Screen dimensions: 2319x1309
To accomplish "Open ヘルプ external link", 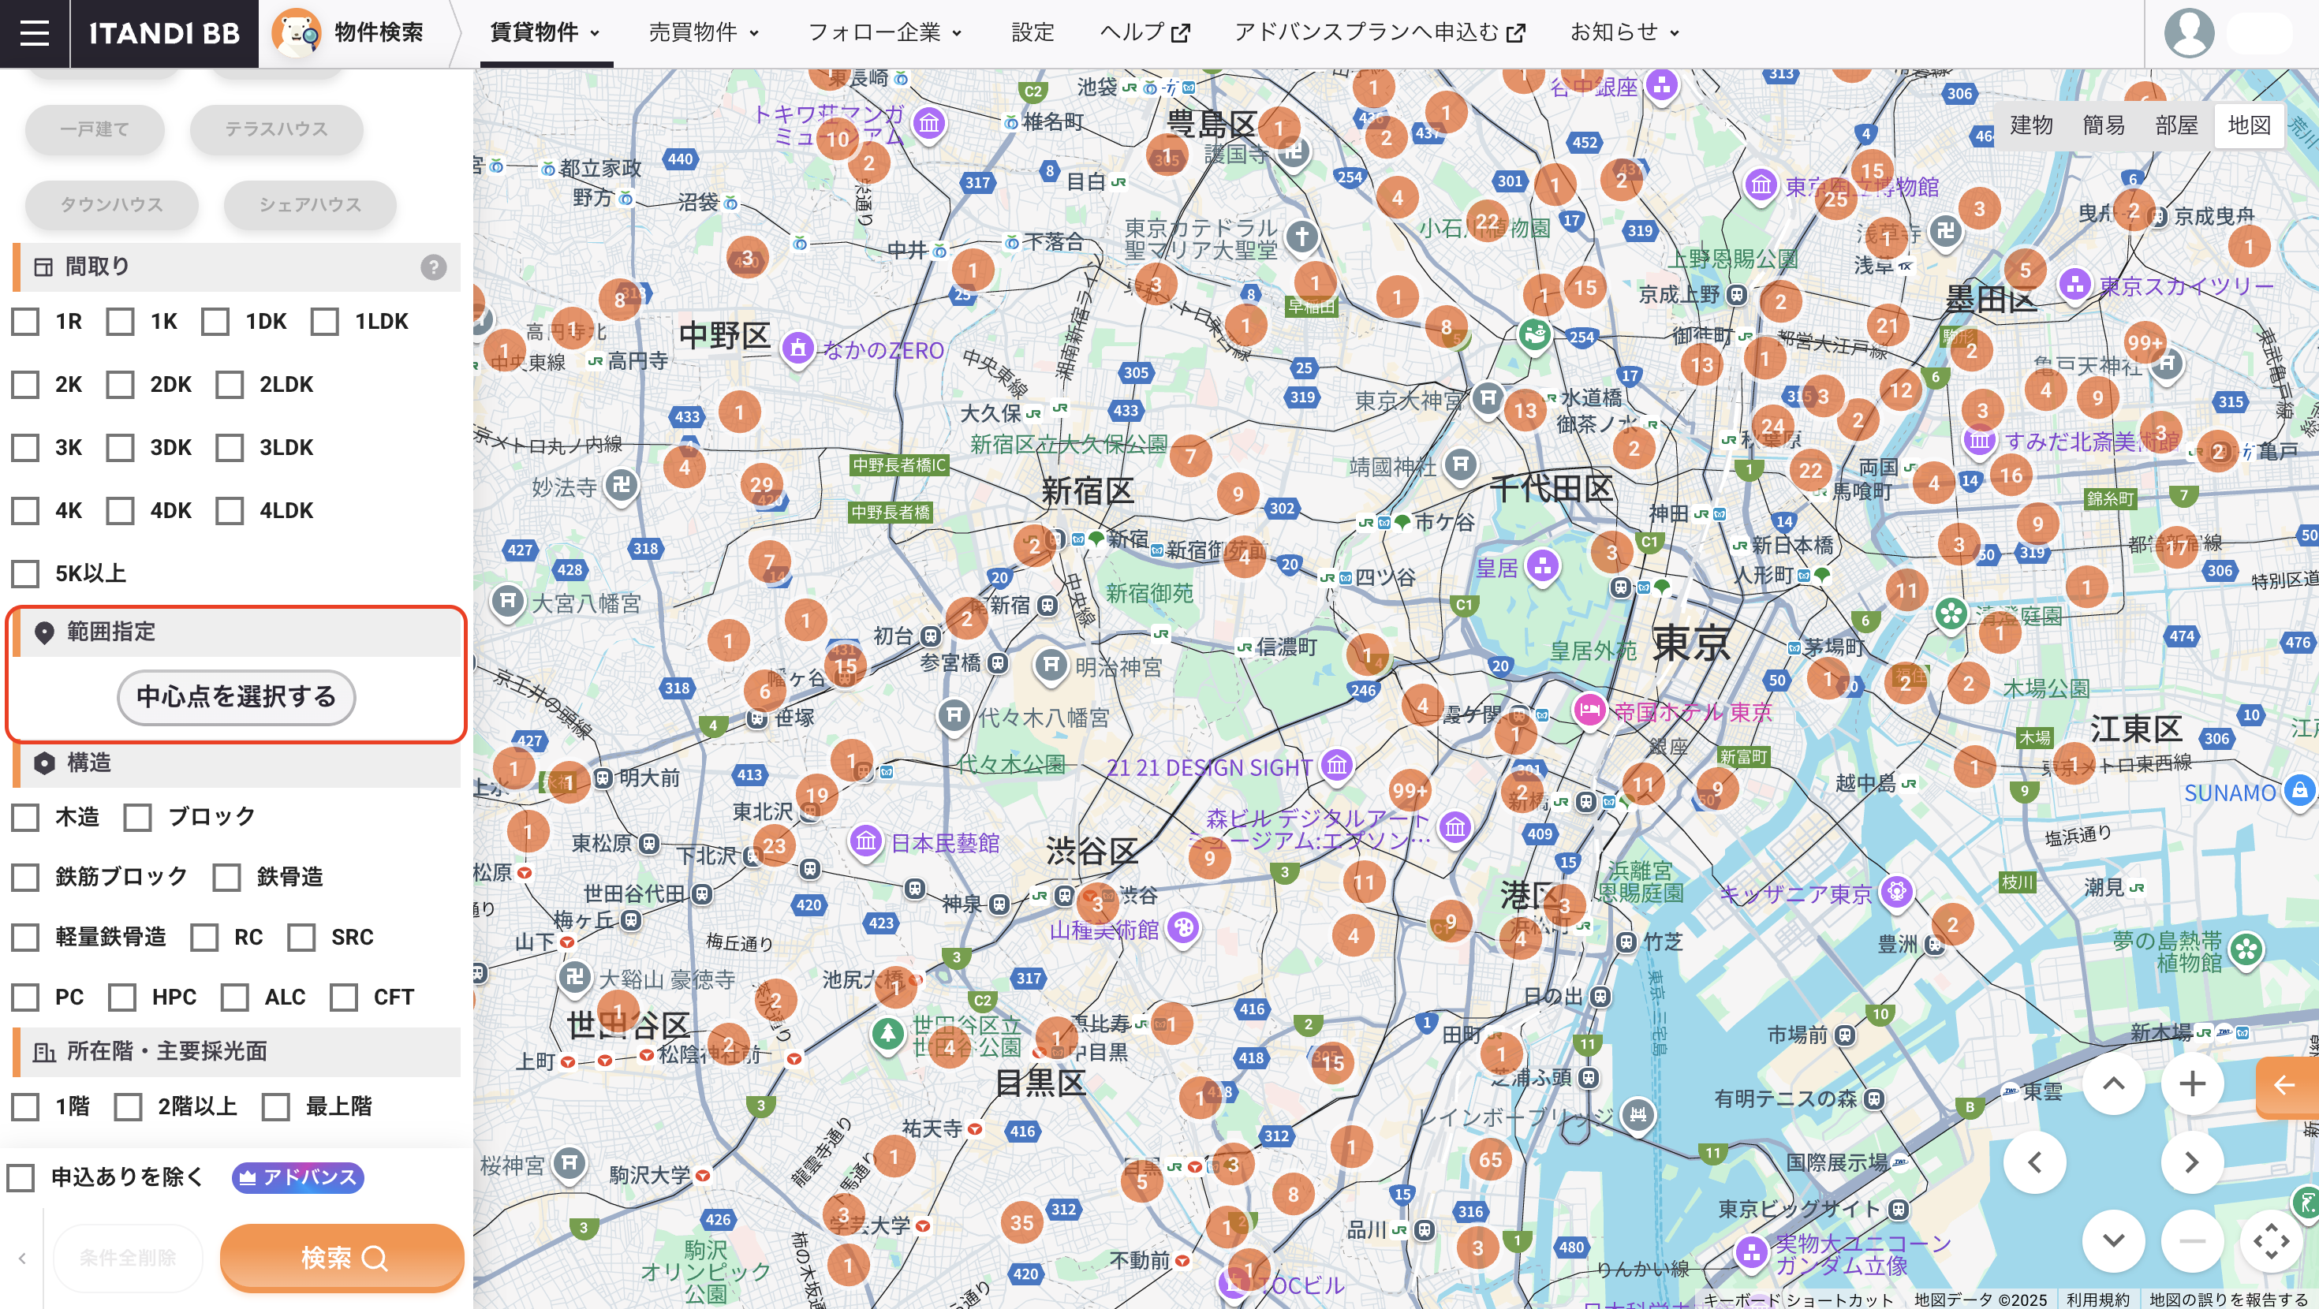I will 1145,33.
